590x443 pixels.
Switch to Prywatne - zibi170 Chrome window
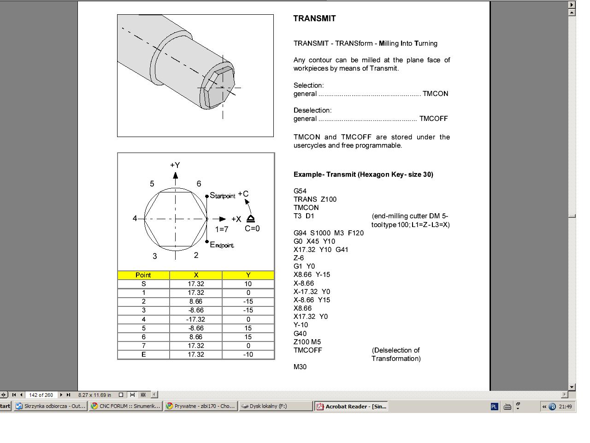tap(201, 406)
